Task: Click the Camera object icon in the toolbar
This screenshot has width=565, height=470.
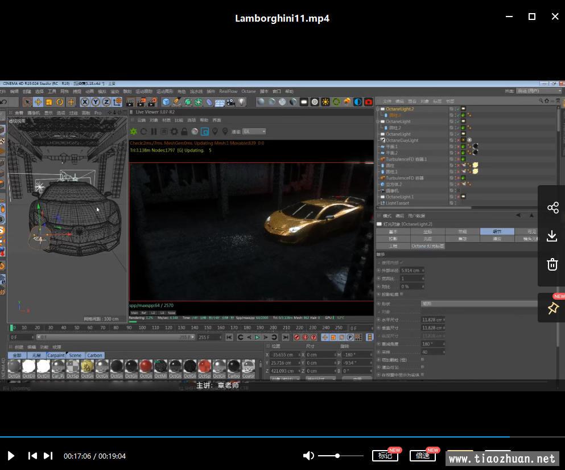Action: 230,102
